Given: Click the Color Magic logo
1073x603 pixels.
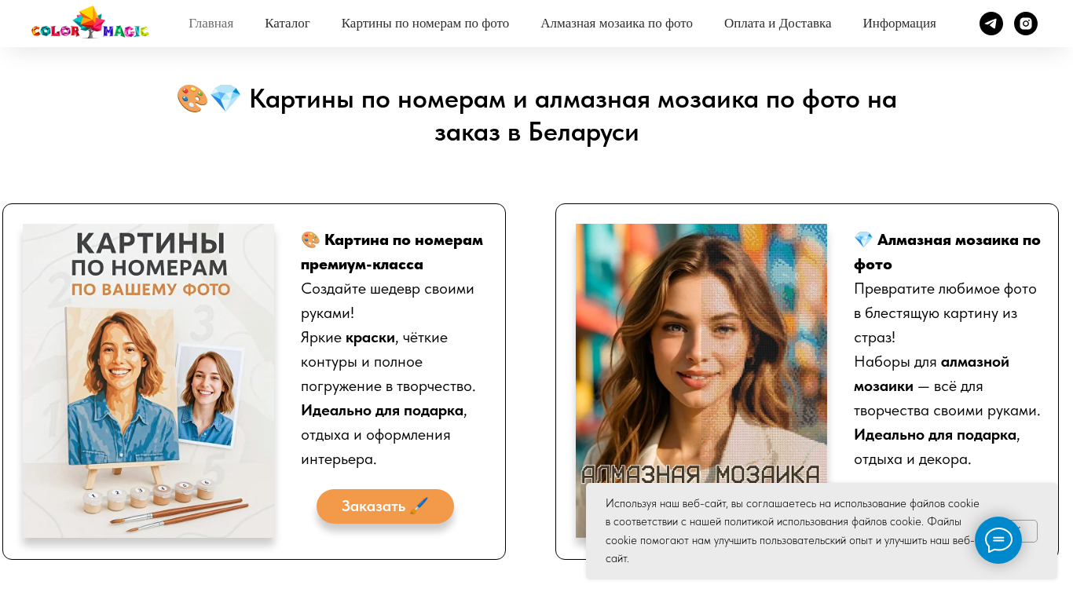Looking at the screenshot, I should click(x=90, y=23).
